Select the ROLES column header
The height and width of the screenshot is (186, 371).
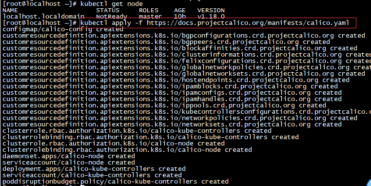[149, 10]
